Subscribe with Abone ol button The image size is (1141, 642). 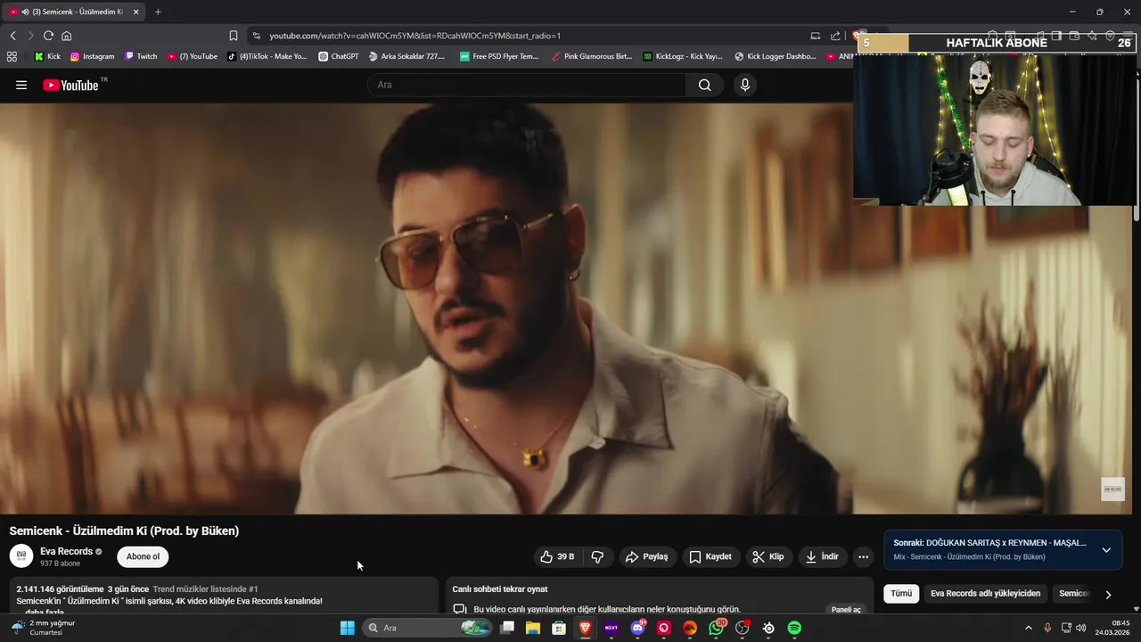click(x=143, y=556)
